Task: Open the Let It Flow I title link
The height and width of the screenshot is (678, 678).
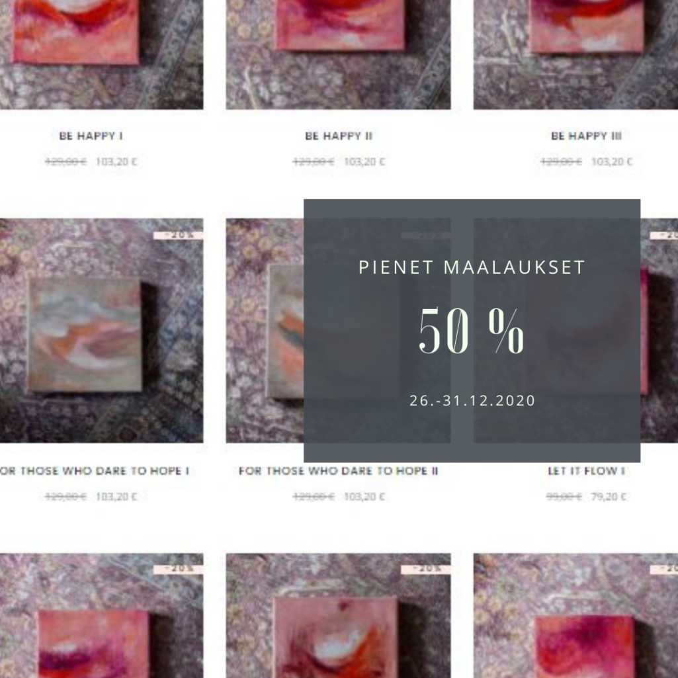Action: (586, 471)
